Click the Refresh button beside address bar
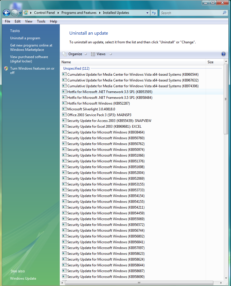231x286 pixels. (154, 13)
